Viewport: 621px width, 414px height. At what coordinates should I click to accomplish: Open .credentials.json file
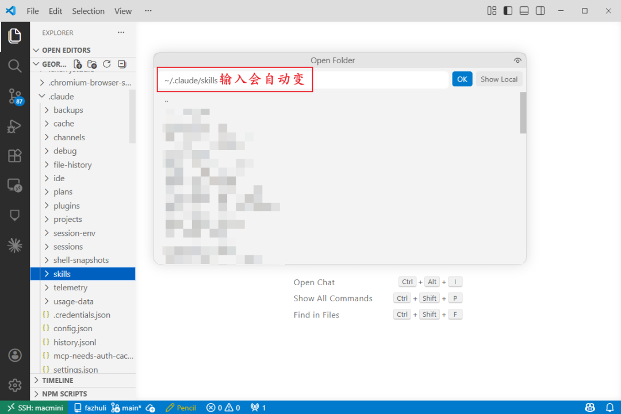[x=83, y=315]
